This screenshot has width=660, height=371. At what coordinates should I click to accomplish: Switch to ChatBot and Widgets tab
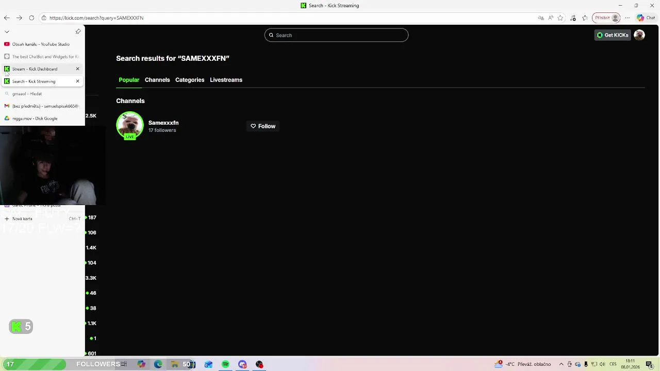click(42, 57)
